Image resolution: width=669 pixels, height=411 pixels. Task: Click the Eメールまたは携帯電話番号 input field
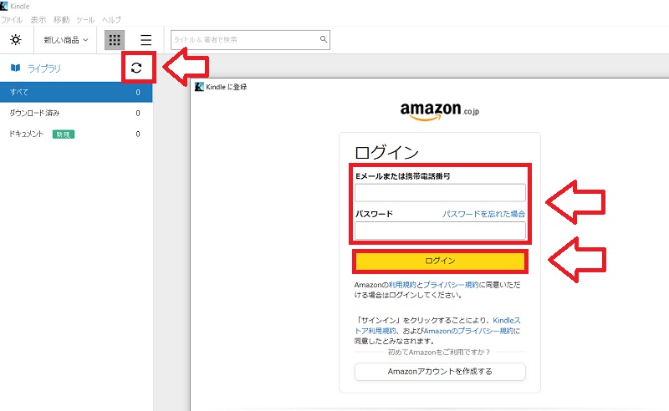point(440,193)
